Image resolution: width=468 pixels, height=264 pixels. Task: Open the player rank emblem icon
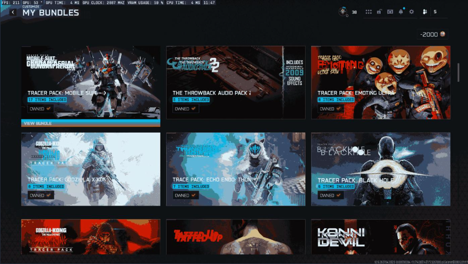(x=343, y=12)
